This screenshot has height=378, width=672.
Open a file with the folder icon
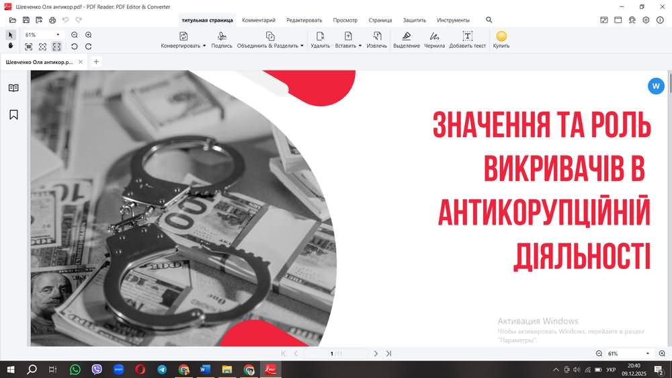pos(12,20)
